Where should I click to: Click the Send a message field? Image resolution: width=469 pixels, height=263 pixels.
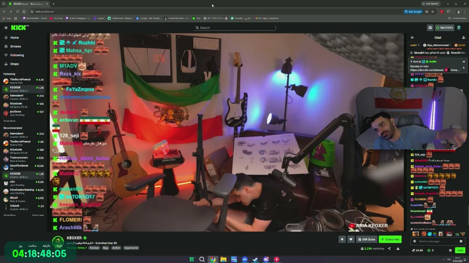coord(438,241)
